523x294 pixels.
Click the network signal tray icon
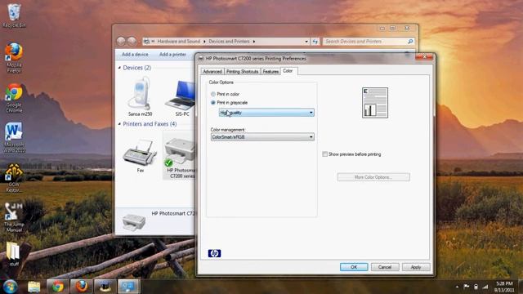tap(485, 287)
